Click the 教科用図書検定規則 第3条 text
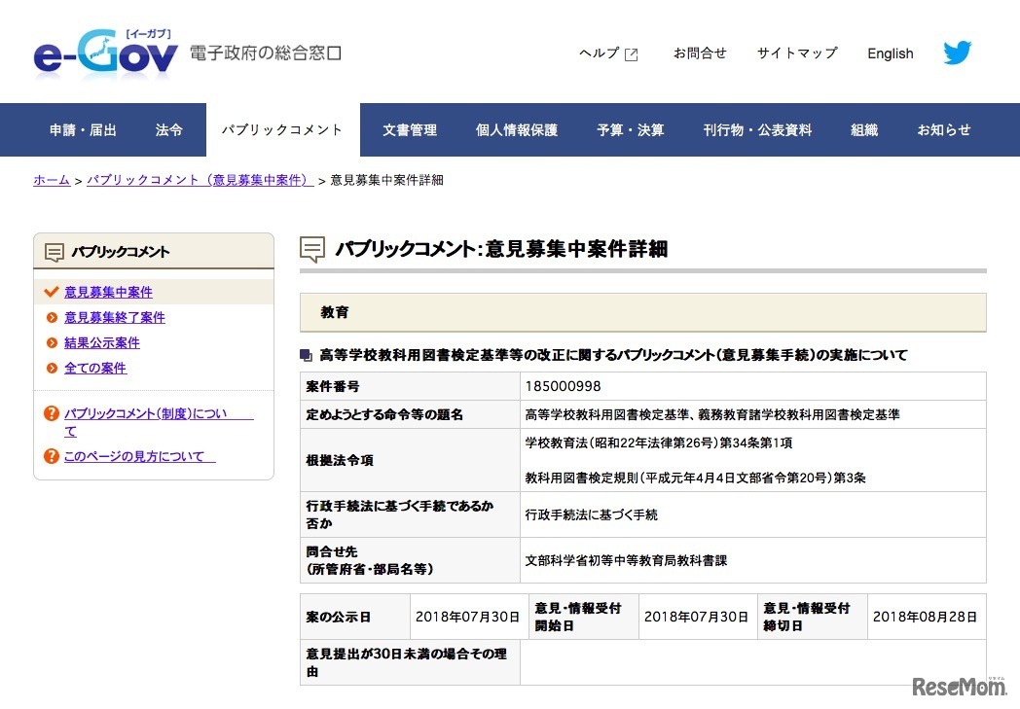Viewport: 1020px width, 709px height. (x=695, y=478)
